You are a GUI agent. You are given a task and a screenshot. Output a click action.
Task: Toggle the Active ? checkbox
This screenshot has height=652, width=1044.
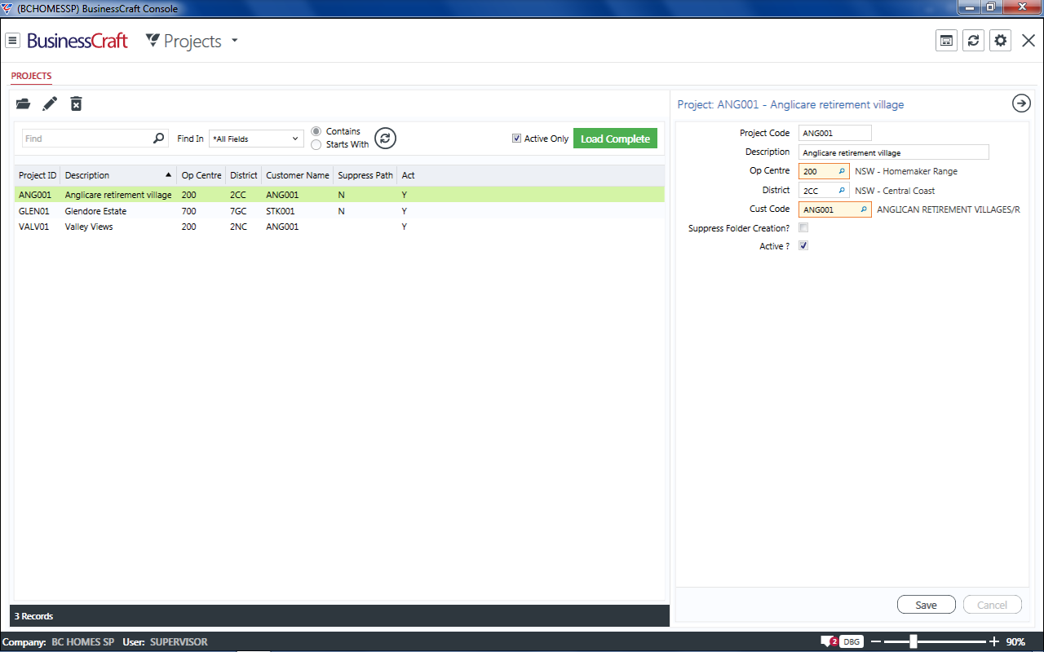[x=803, y=246]
